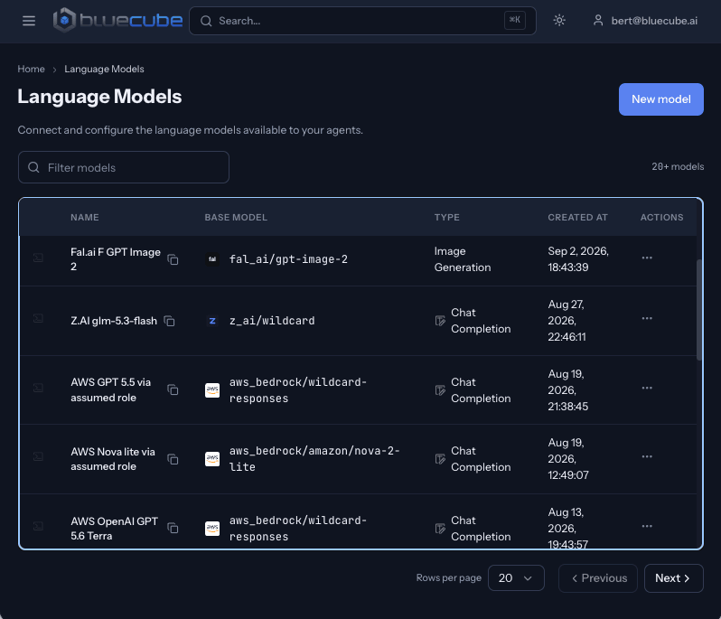Click Sep 2, 2026, 18:43:39 date cell

pyautogui.click(x=578, y=259)
